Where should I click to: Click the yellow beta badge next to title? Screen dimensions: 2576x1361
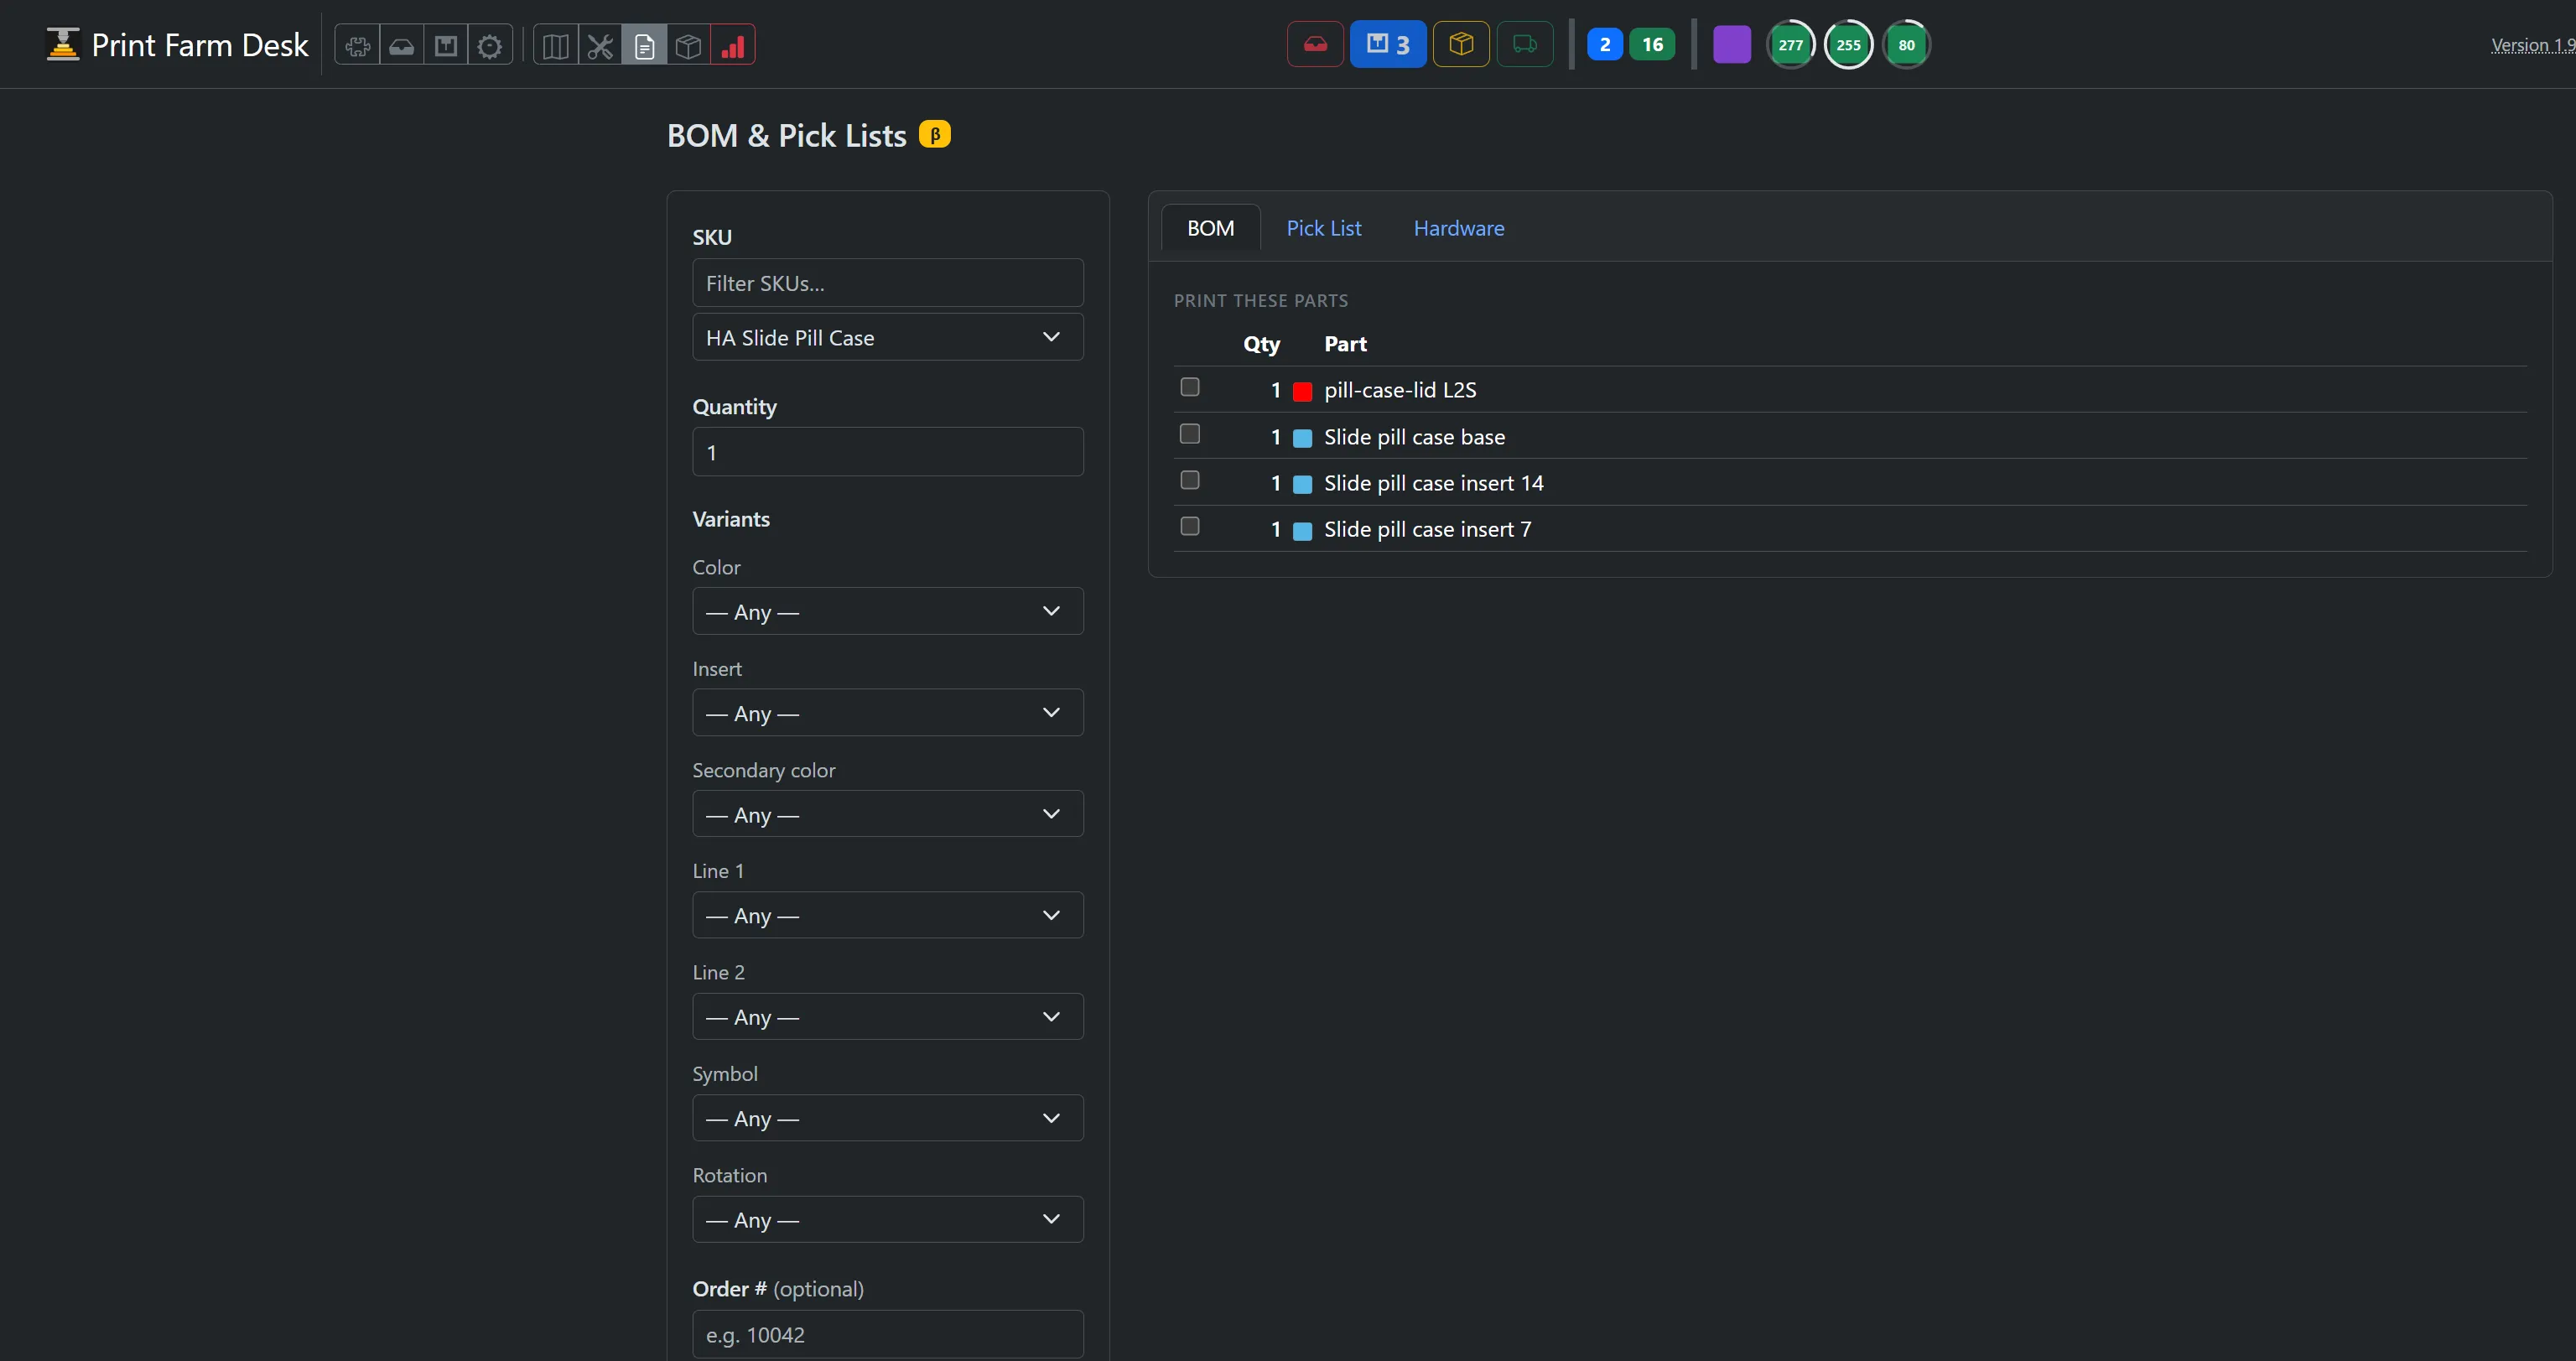pyautogui.click(x=935, y=134)
